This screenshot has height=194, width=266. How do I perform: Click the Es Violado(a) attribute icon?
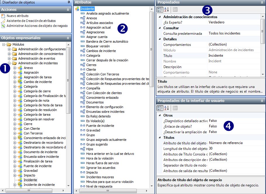[x=83, y=121]
